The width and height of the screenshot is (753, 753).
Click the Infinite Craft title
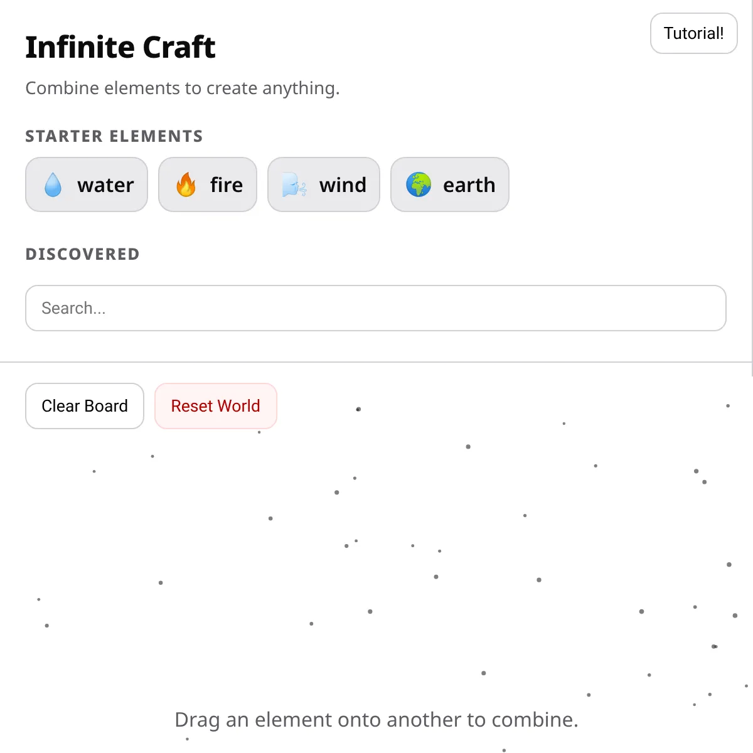click(x=120, y=48)
